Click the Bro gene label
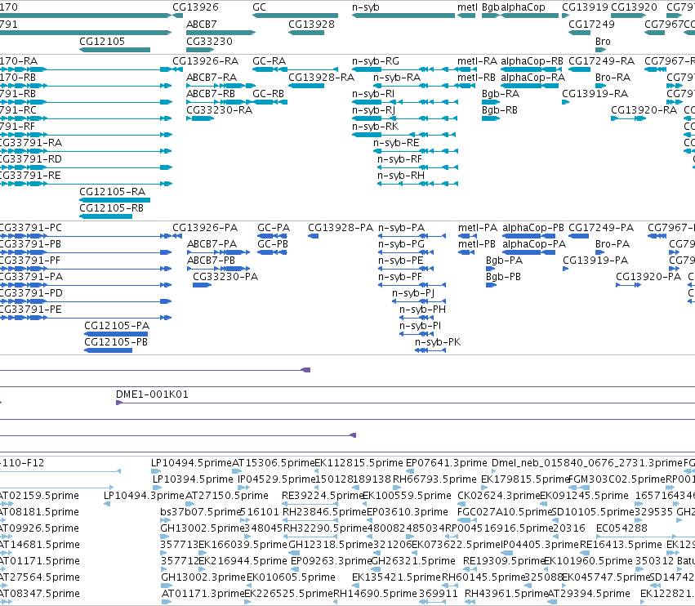This screenshot has height=606, width=695. point(603,42)
